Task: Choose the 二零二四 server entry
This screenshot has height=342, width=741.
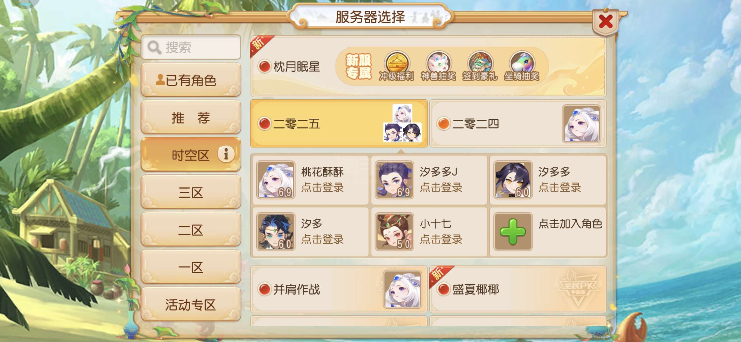Action: pyautogui.click(x=518, y=124)
